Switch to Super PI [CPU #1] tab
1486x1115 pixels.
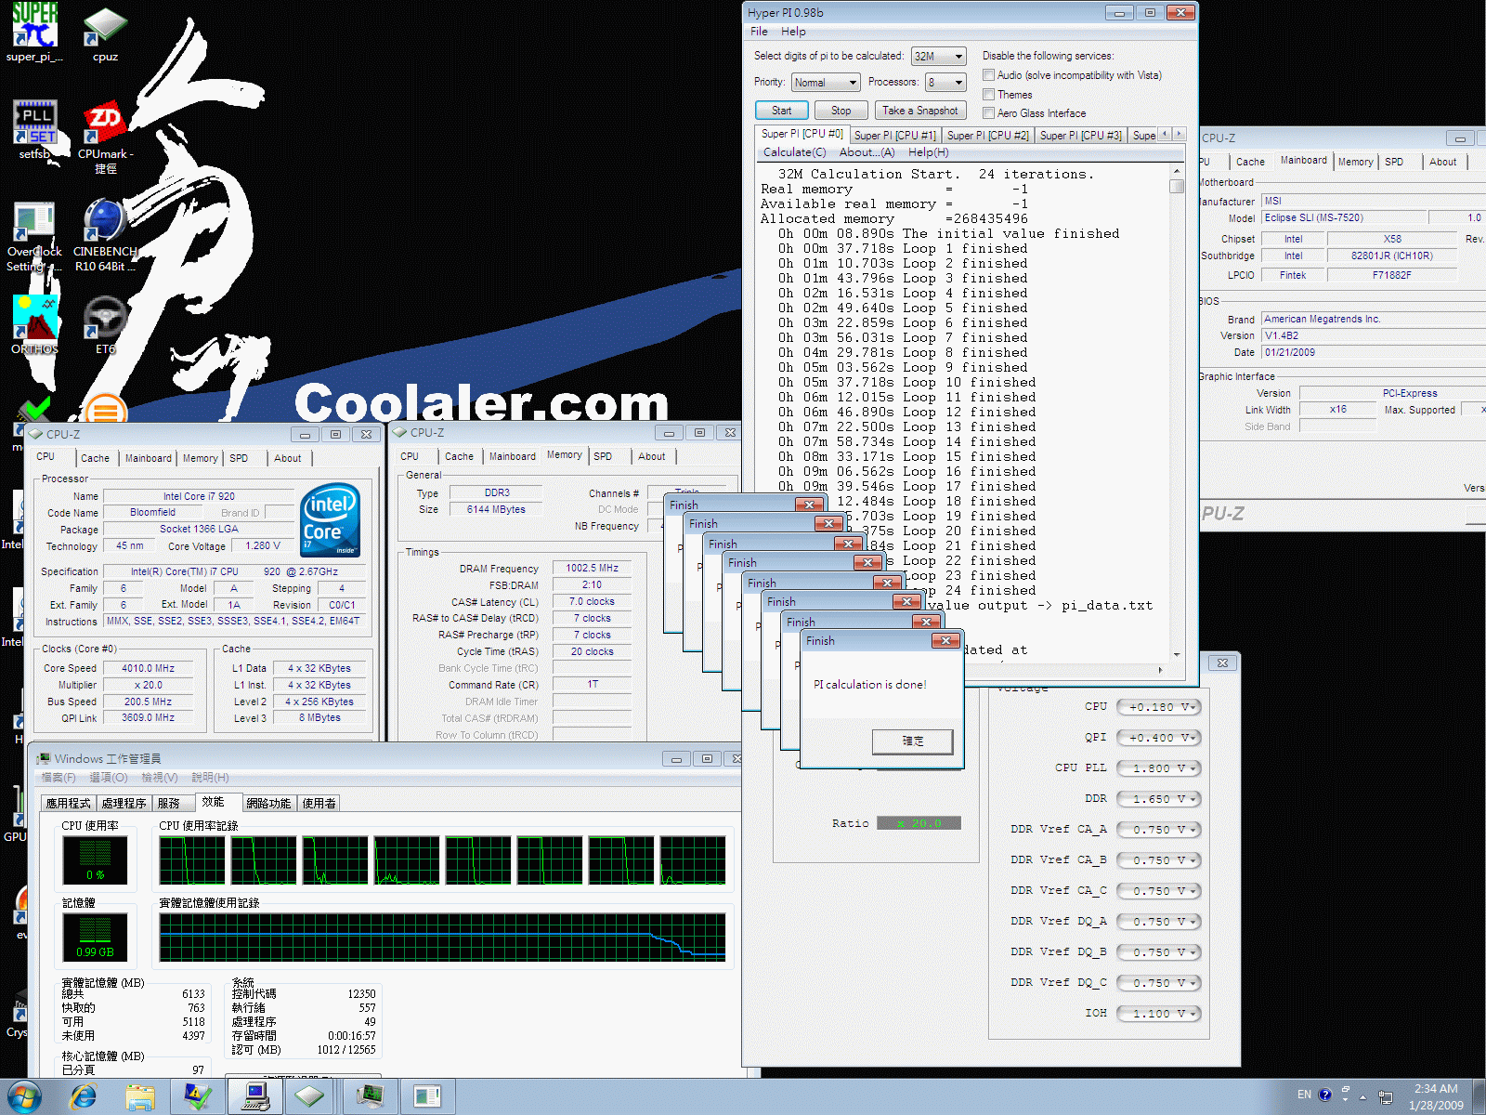[x=894, y=136]
